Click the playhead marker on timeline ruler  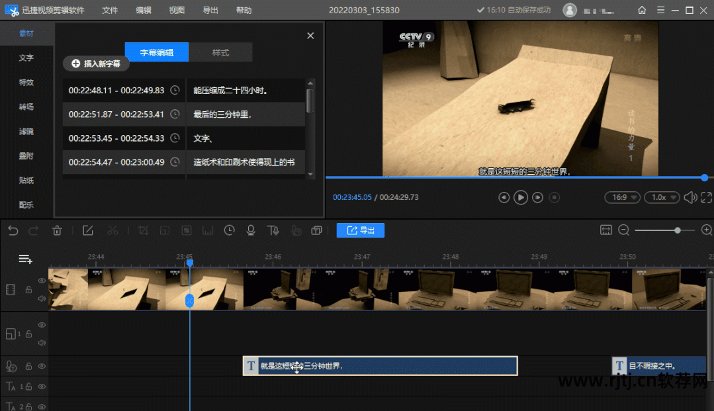(x=190, y=263)
